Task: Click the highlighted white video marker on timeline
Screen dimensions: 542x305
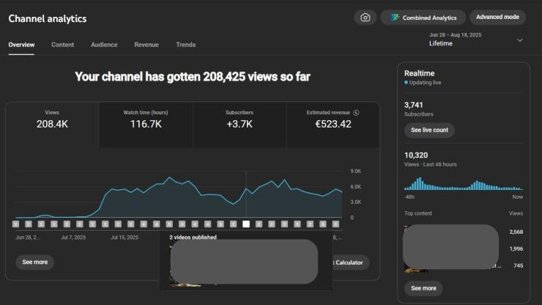Action: (x=246, y=224)
